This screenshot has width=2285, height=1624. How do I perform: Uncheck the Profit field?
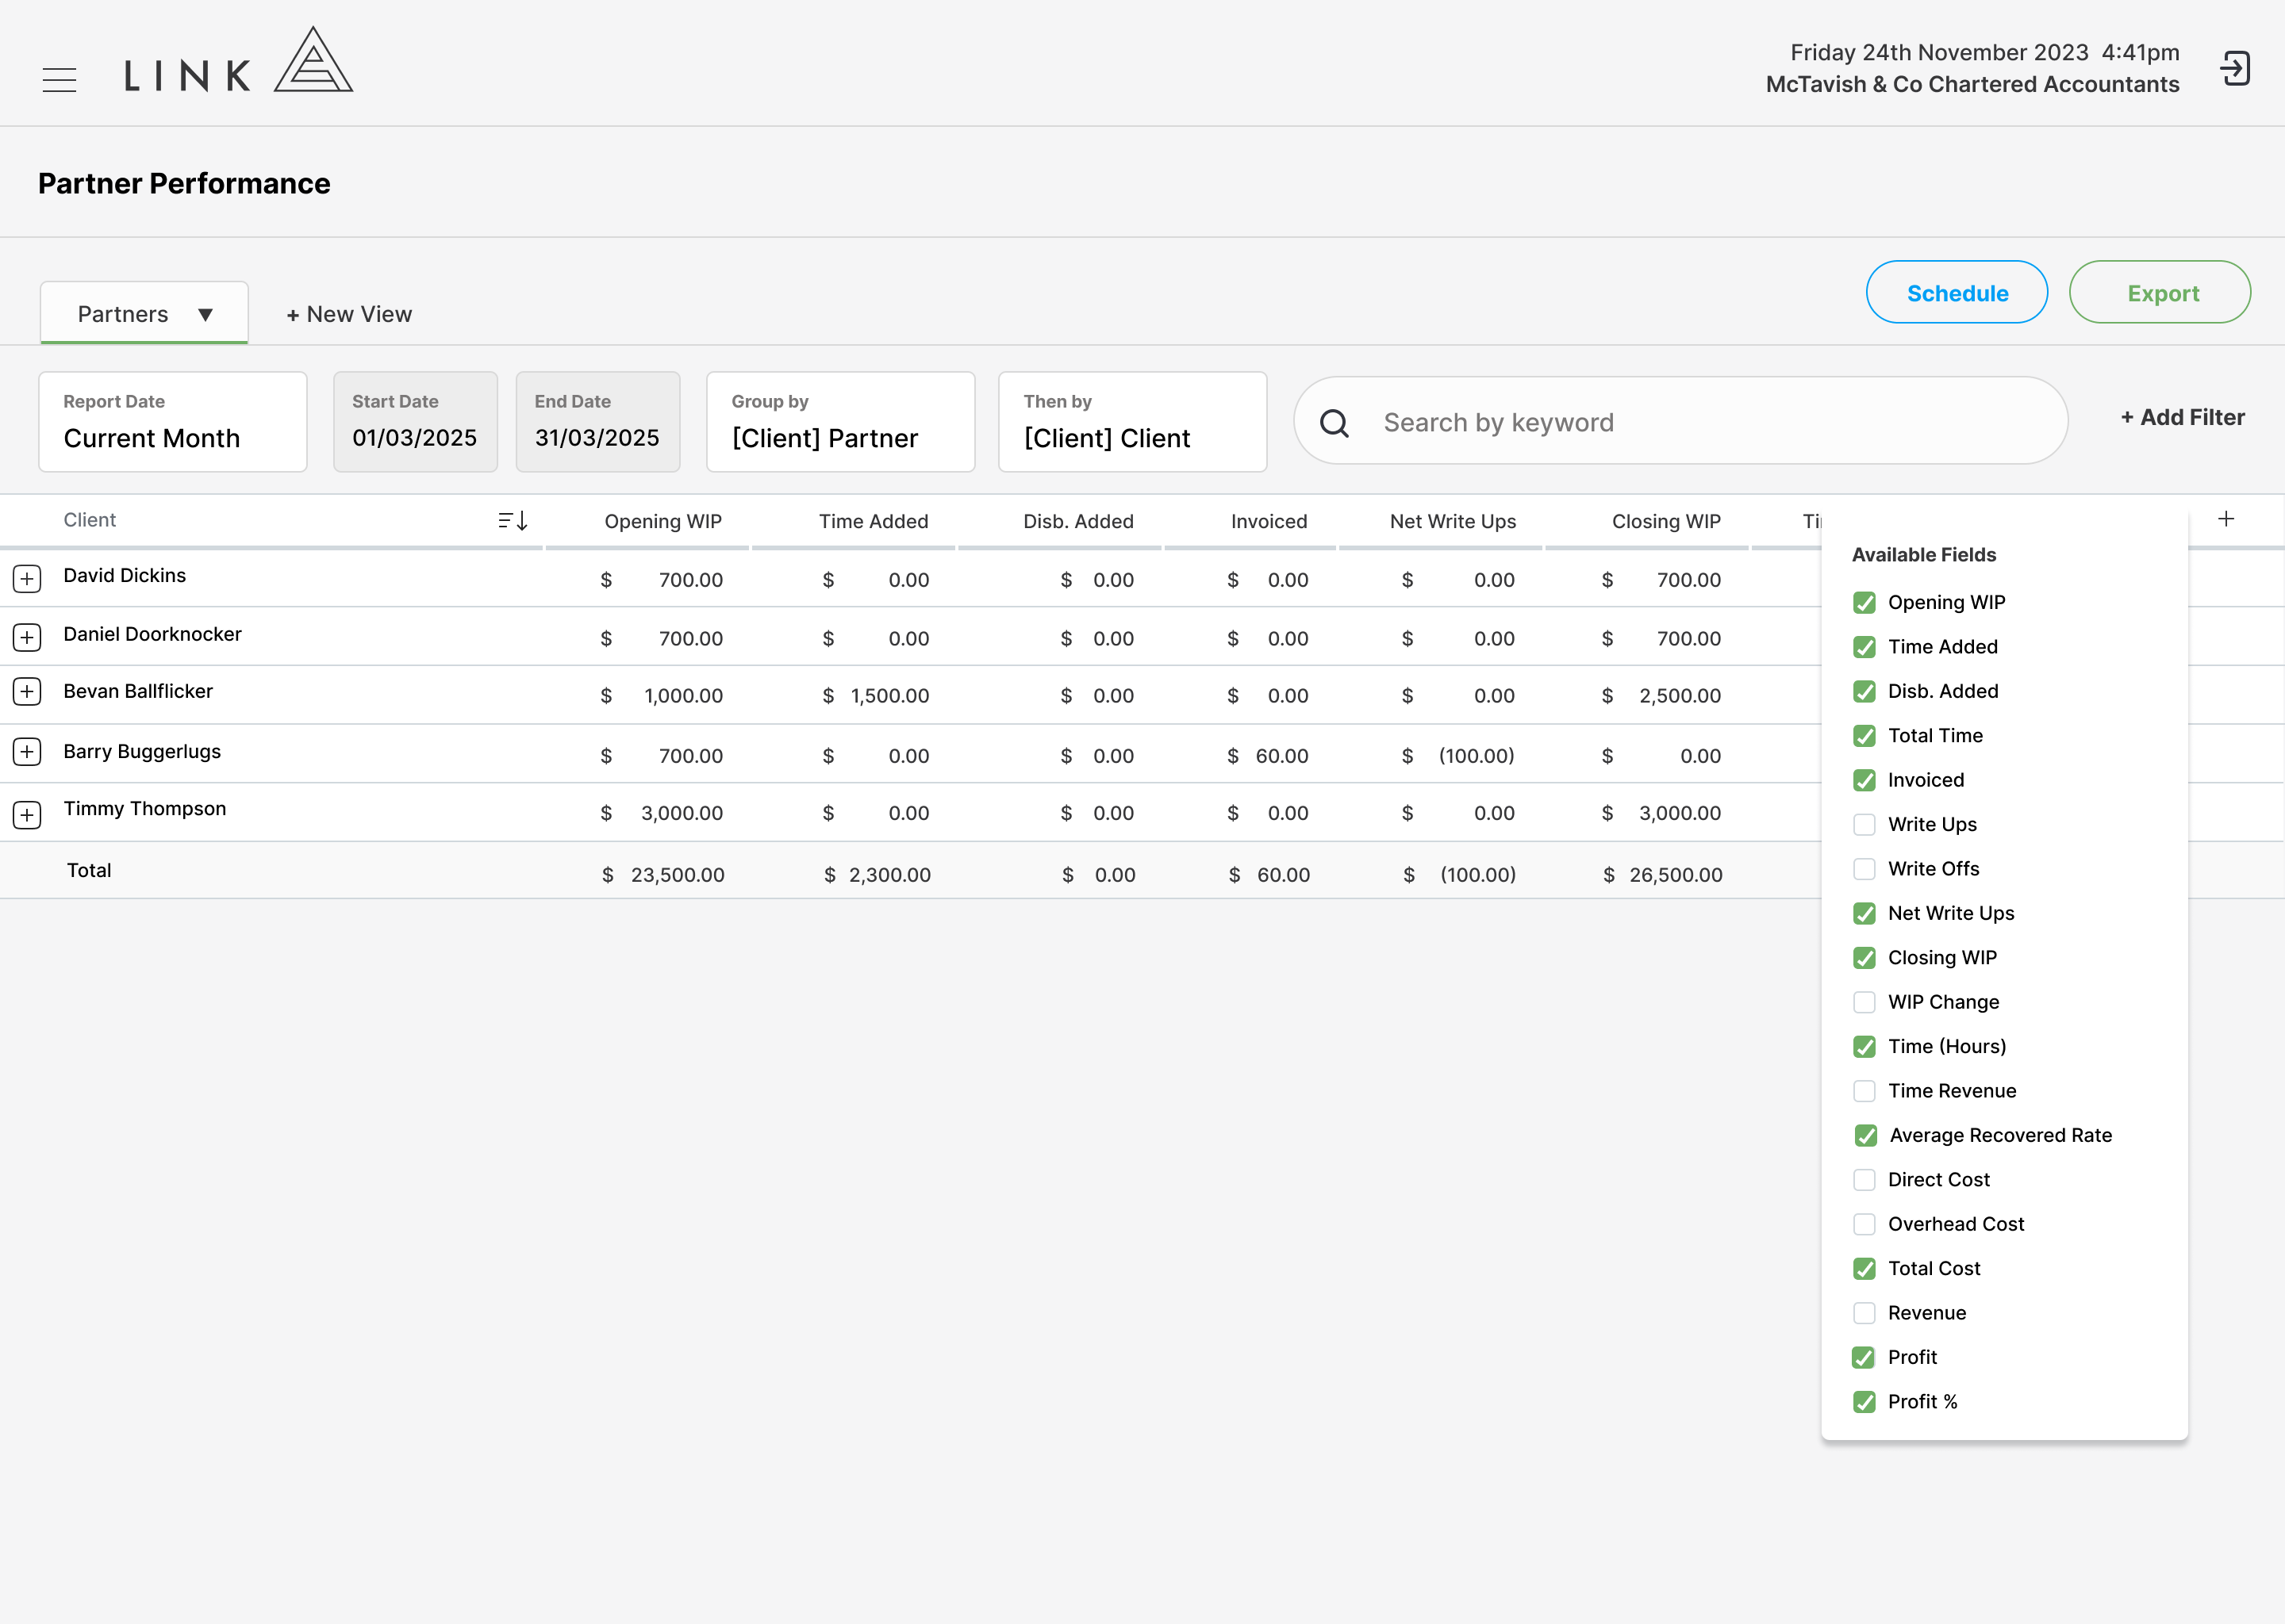click(x=1863, y=1358)
